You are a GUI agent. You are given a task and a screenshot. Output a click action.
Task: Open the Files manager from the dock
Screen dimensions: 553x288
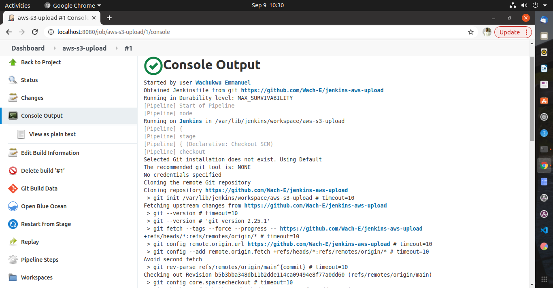[x=544, y=36]
